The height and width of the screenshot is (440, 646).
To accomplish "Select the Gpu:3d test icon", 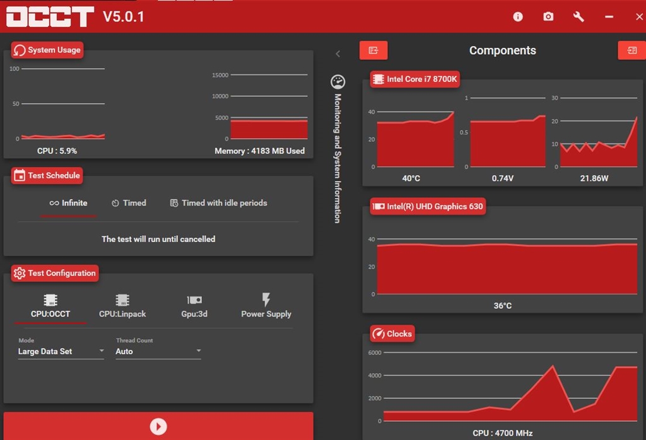I will click(x=194, y=299).
